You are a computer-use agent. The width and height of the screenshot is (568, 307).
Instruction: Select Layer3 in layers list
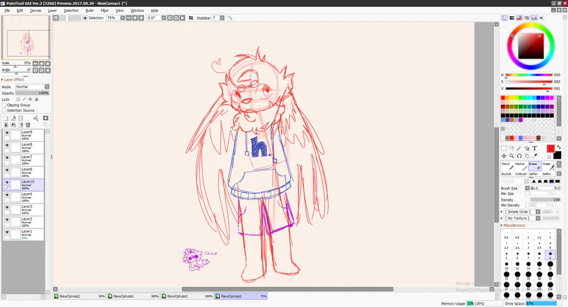coord(23,210)
